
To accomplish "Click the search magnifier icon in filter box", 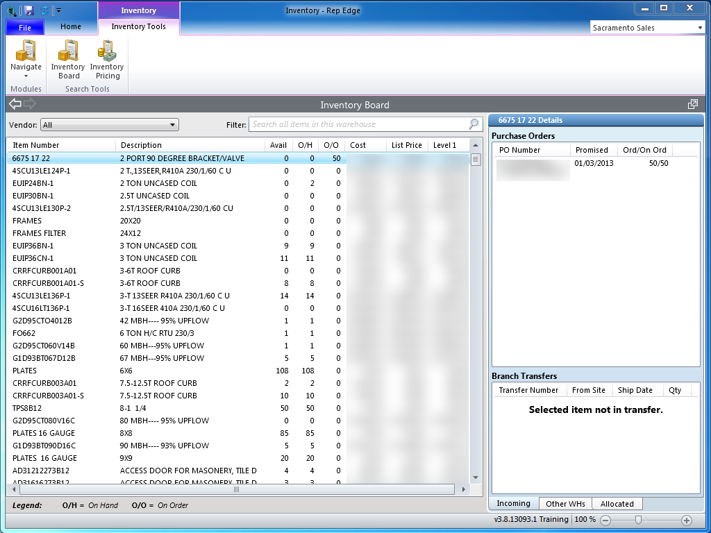I will click(474, 124).
